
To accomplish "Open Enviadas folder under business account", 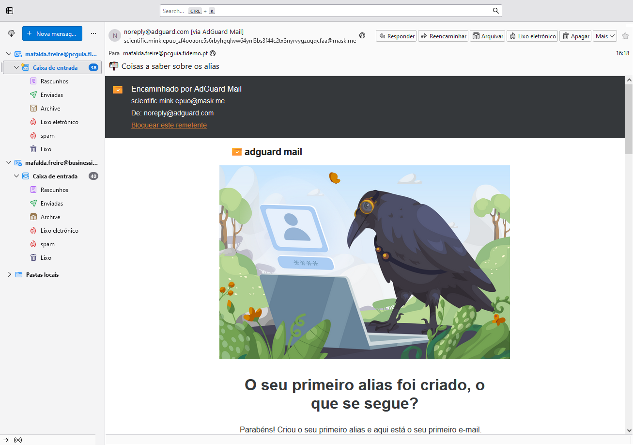I will coord(52,204).
